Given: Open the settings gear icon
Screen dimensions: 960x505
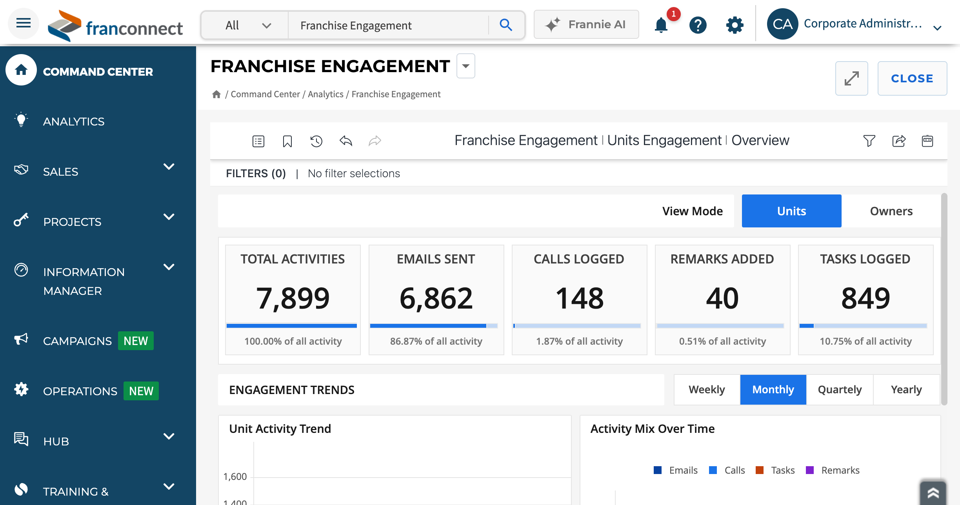Looking at the screenshot, I should pyautogui.click(x=735, y=25).
